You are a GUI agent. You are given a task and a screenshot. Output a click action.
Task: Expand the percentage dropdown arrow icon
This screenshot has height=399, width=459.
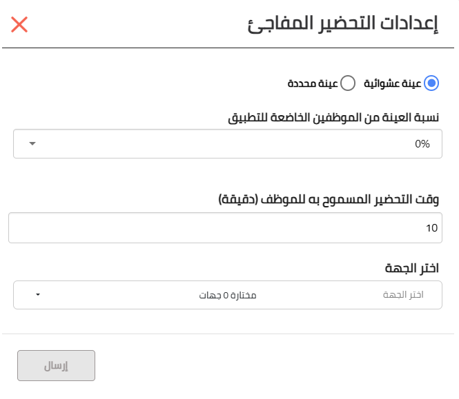32,143
